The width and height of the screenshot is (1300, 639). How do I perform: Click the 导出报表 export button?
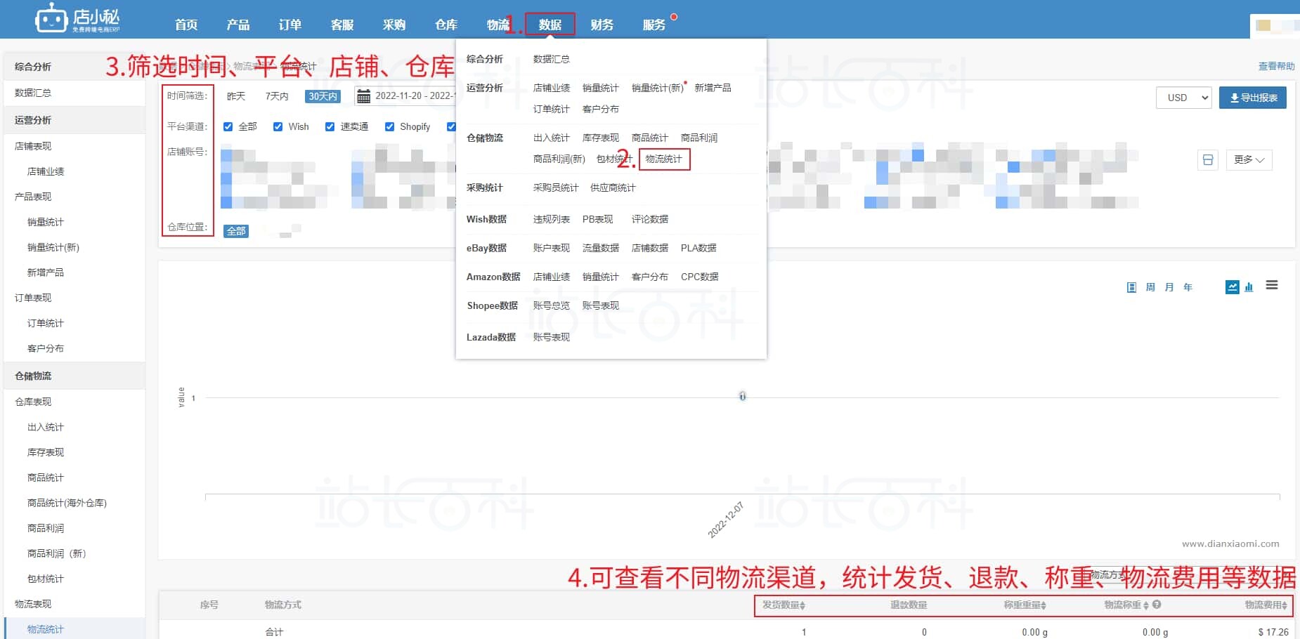(x=1252, y=98)
